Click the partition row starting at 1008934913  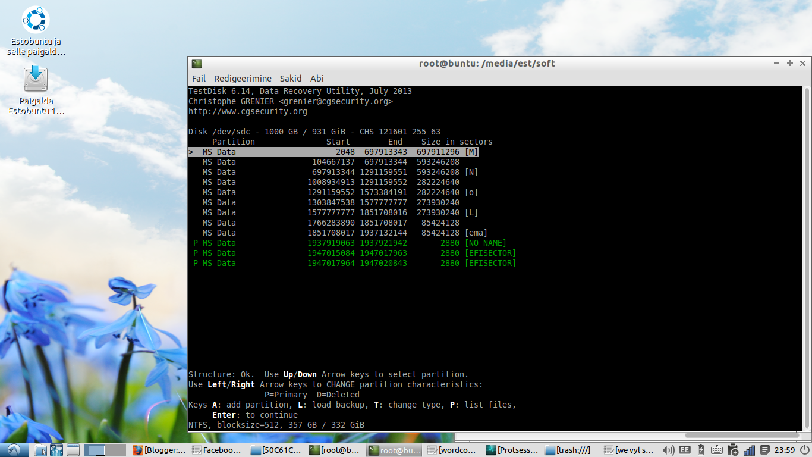(x=331, y=183)
